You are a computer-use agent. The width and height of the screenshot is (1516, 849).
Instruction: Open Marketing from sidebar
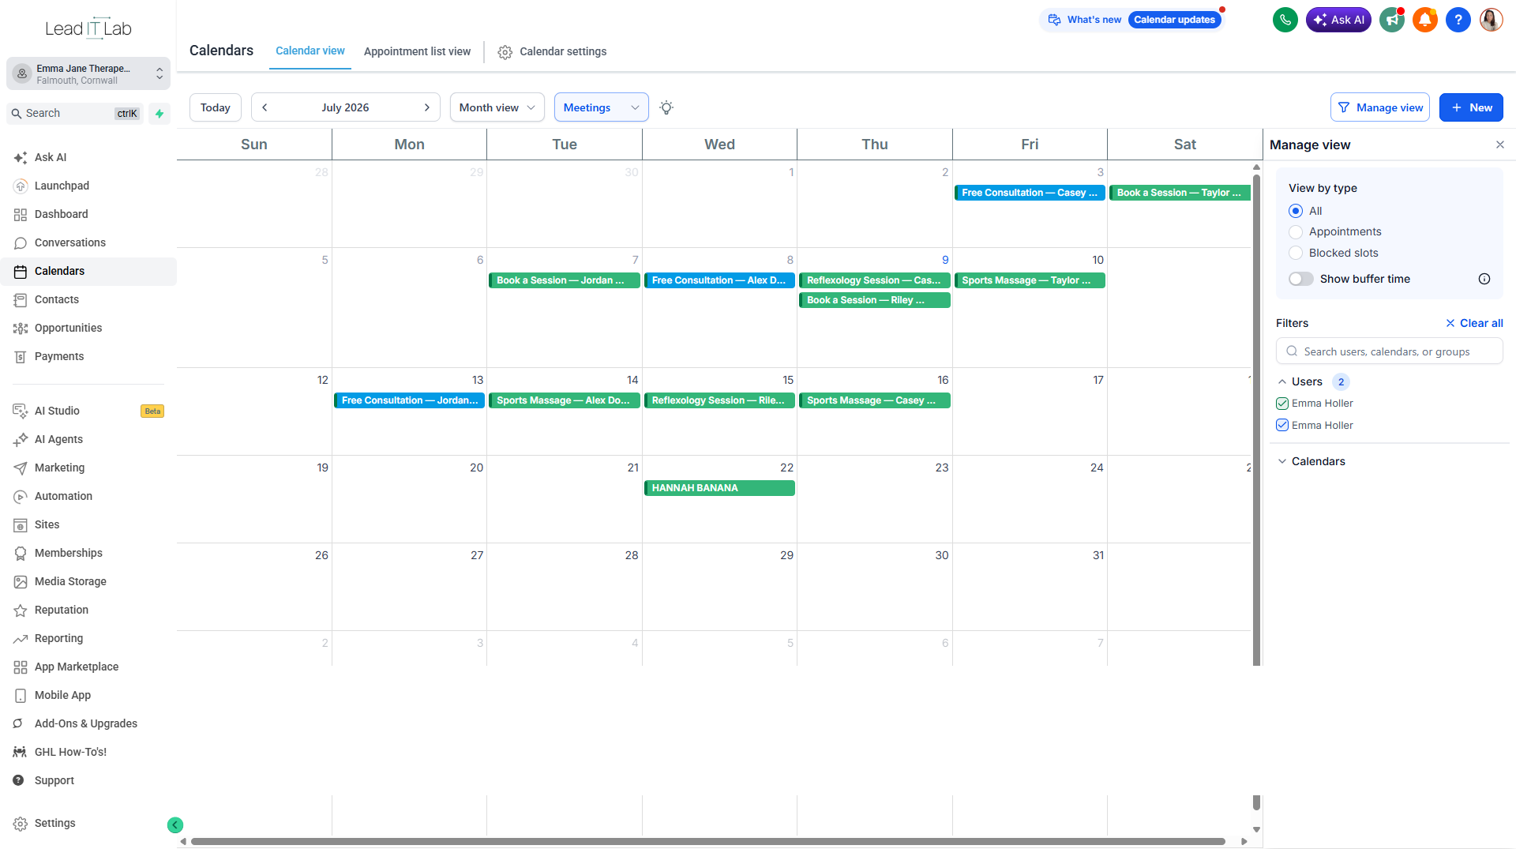point(88,468)
